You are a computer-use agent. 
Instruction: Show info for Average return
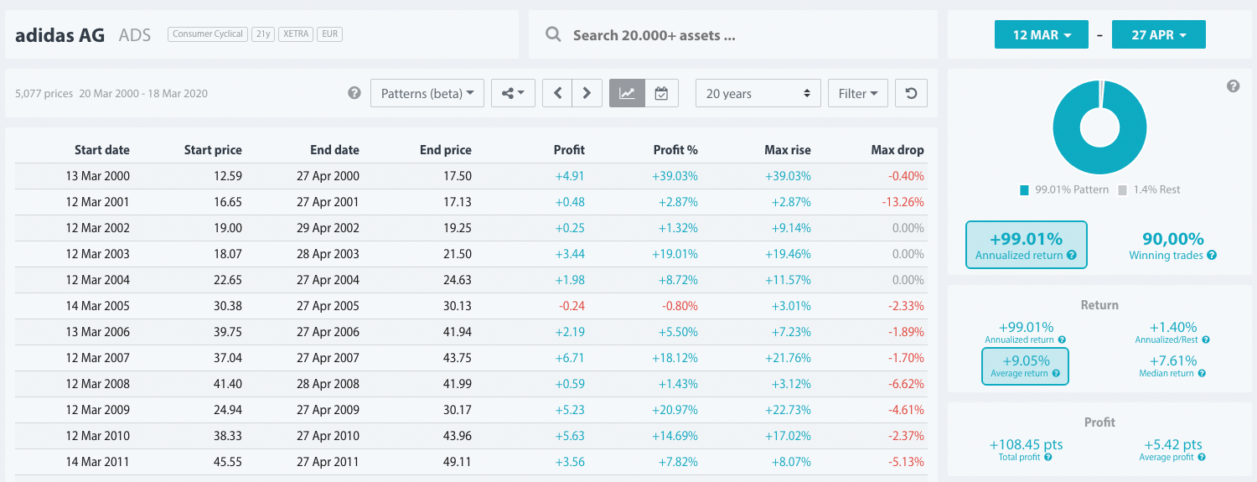click(1055, 374)
